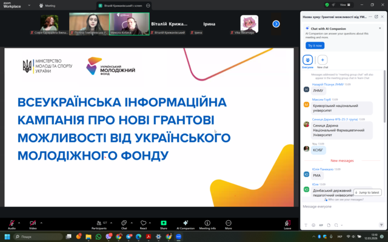Viewport: 388px width, 242px height.
Task: Toggle the Video camera button
Action: point(33,223)
